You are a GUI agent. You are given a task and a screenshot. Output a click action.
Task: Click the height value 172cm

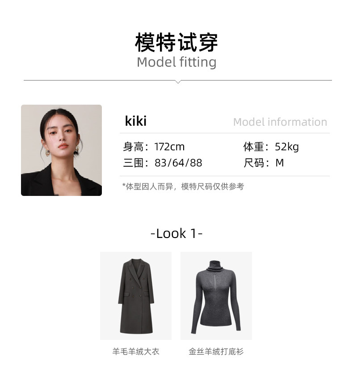coord(169,147)
